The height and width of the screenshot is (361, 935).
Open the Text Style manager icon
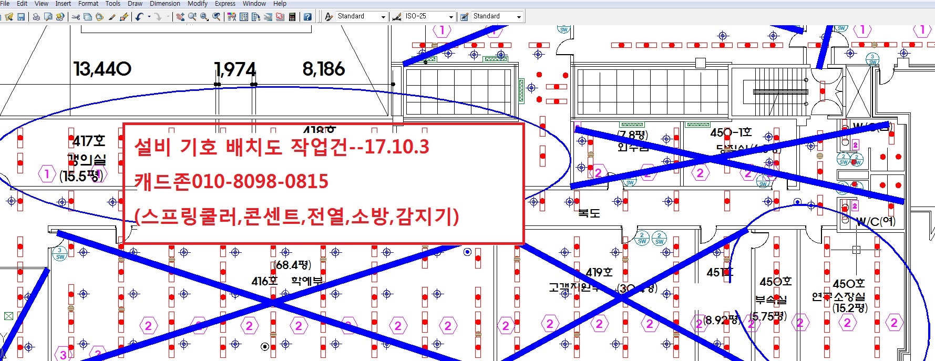pos(329,17)
